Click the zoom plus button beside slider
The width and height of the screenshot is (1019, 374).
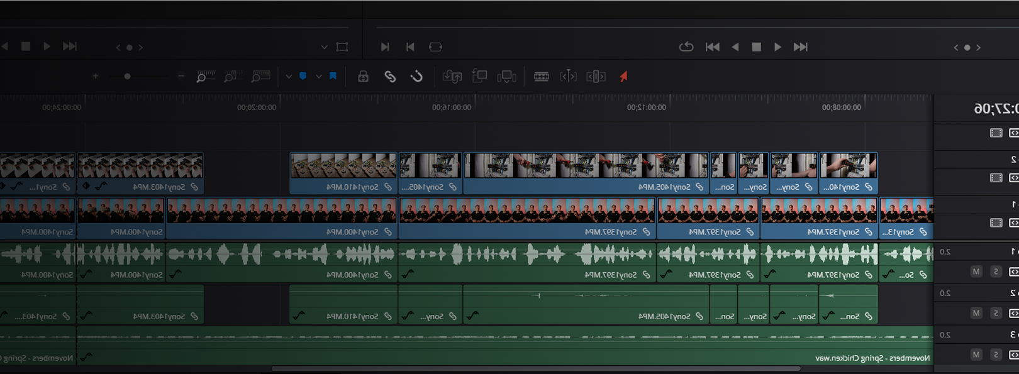96,77
